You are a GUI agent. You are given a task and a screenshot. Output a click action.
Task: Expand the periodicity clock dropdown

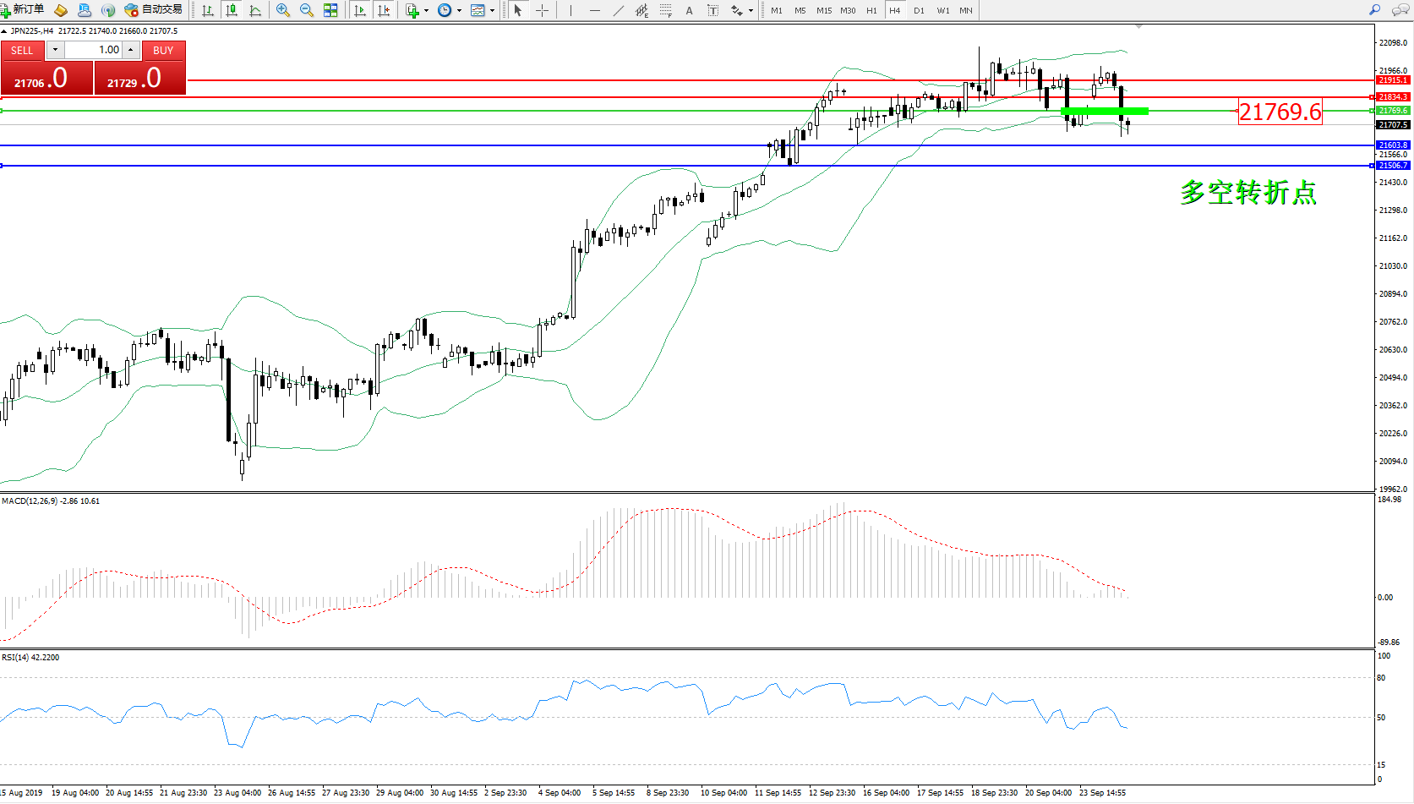459,11
